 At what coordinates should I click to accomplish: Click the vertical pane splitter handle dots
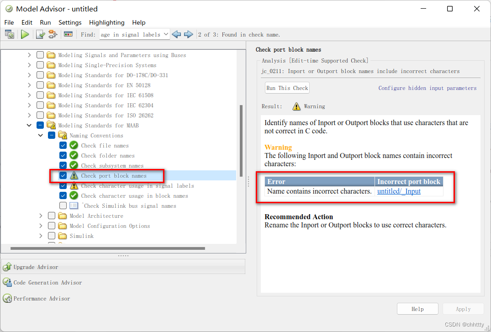pos(248,181)
